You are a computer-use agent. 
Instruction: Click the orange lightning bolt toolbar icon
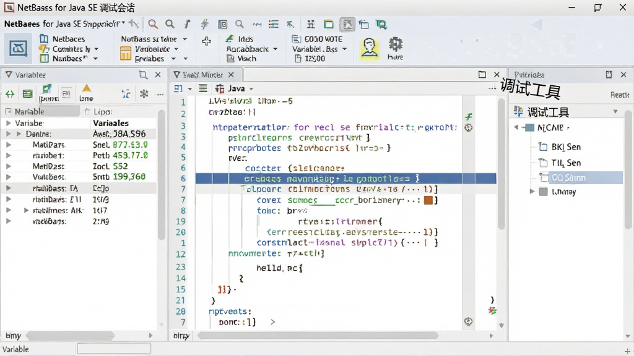click(x=204, y=24)
